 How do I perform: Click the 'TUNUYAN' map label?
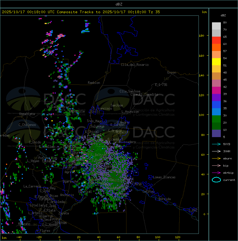[x=61, y=223]
